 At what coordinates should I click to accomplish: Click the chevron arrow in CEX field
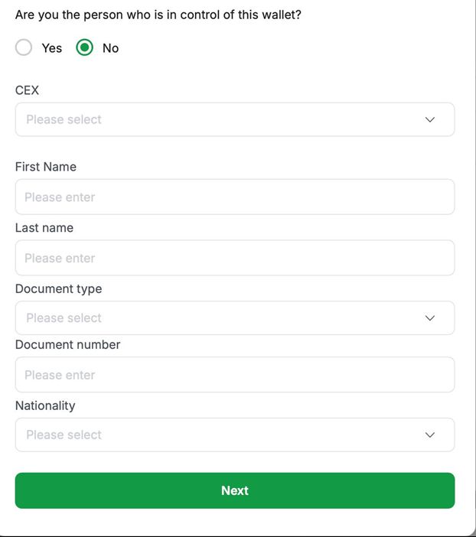pyautogui.click(x=430, y=119)
